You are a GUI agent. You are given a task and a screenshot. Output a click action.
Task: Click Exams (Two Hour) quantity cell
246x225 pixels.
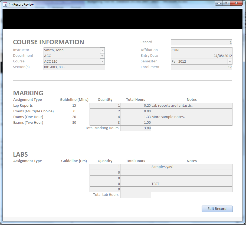[105, 122]
